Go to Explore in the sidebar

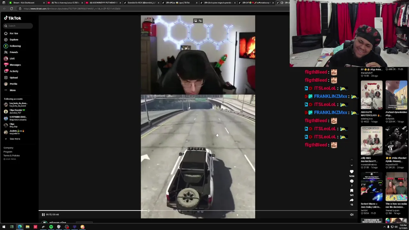coord(11,40)
